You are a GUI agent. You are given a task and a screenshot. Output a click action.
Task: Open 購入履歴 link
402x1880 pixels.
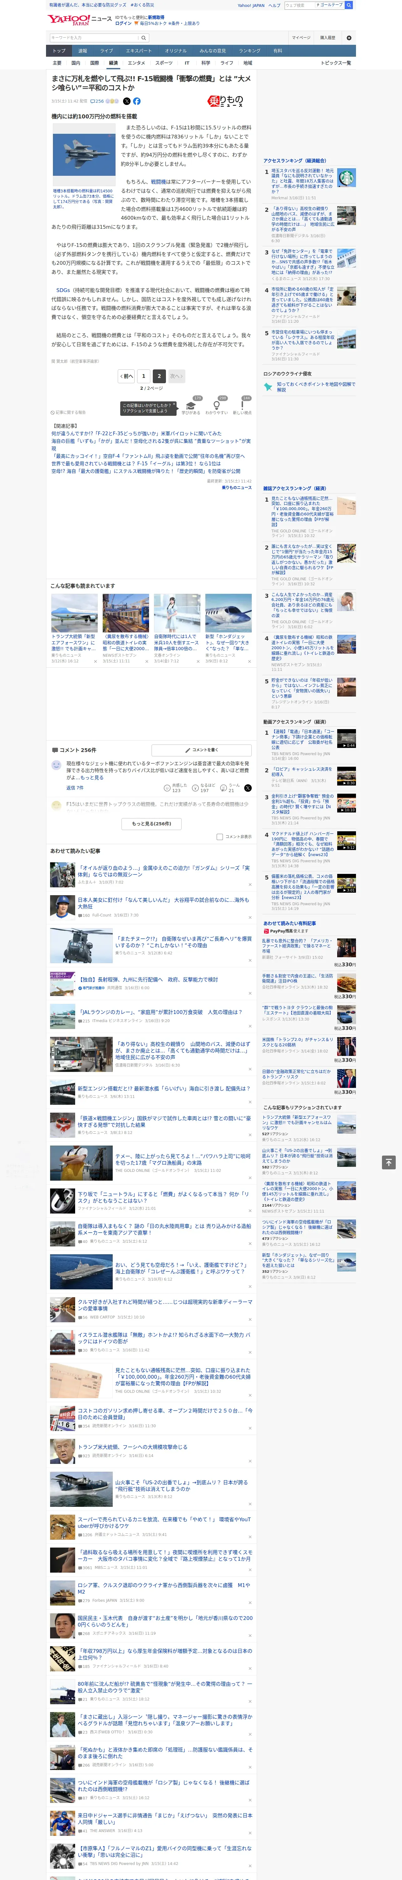coord(327,37)
